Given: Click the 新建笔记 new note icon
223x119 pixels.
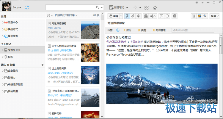Looking at the screenshot, I should pos(111,7).
